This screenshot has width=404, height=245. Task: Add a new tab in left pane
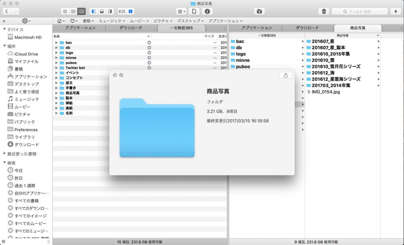[x=224, y=28]
